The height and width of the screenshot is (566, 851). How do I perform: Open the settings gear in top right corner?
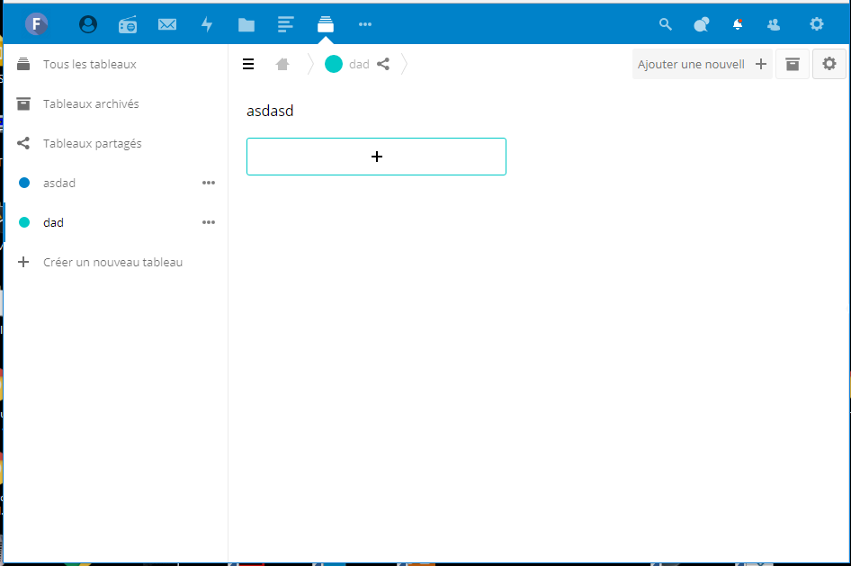pos(816,24)
